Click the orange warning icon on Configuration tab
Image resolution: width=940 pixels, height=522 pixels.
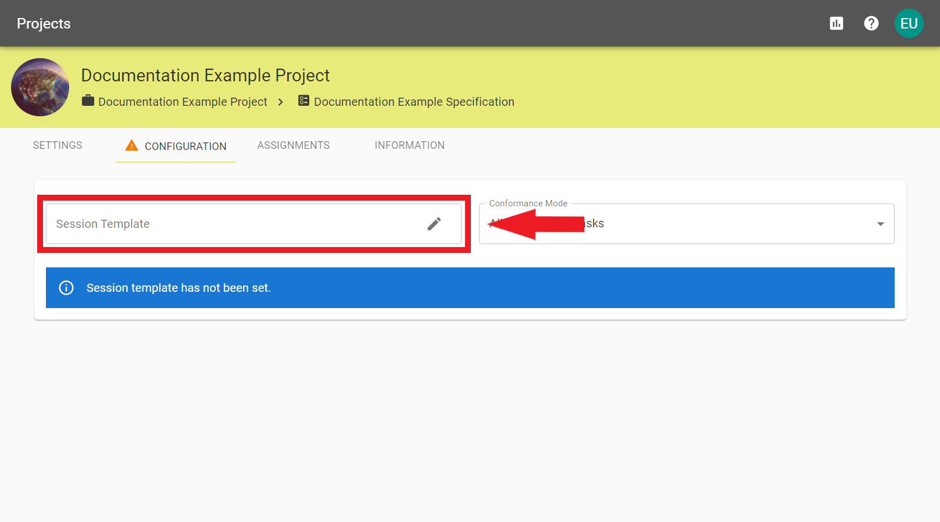click(132, 145)
